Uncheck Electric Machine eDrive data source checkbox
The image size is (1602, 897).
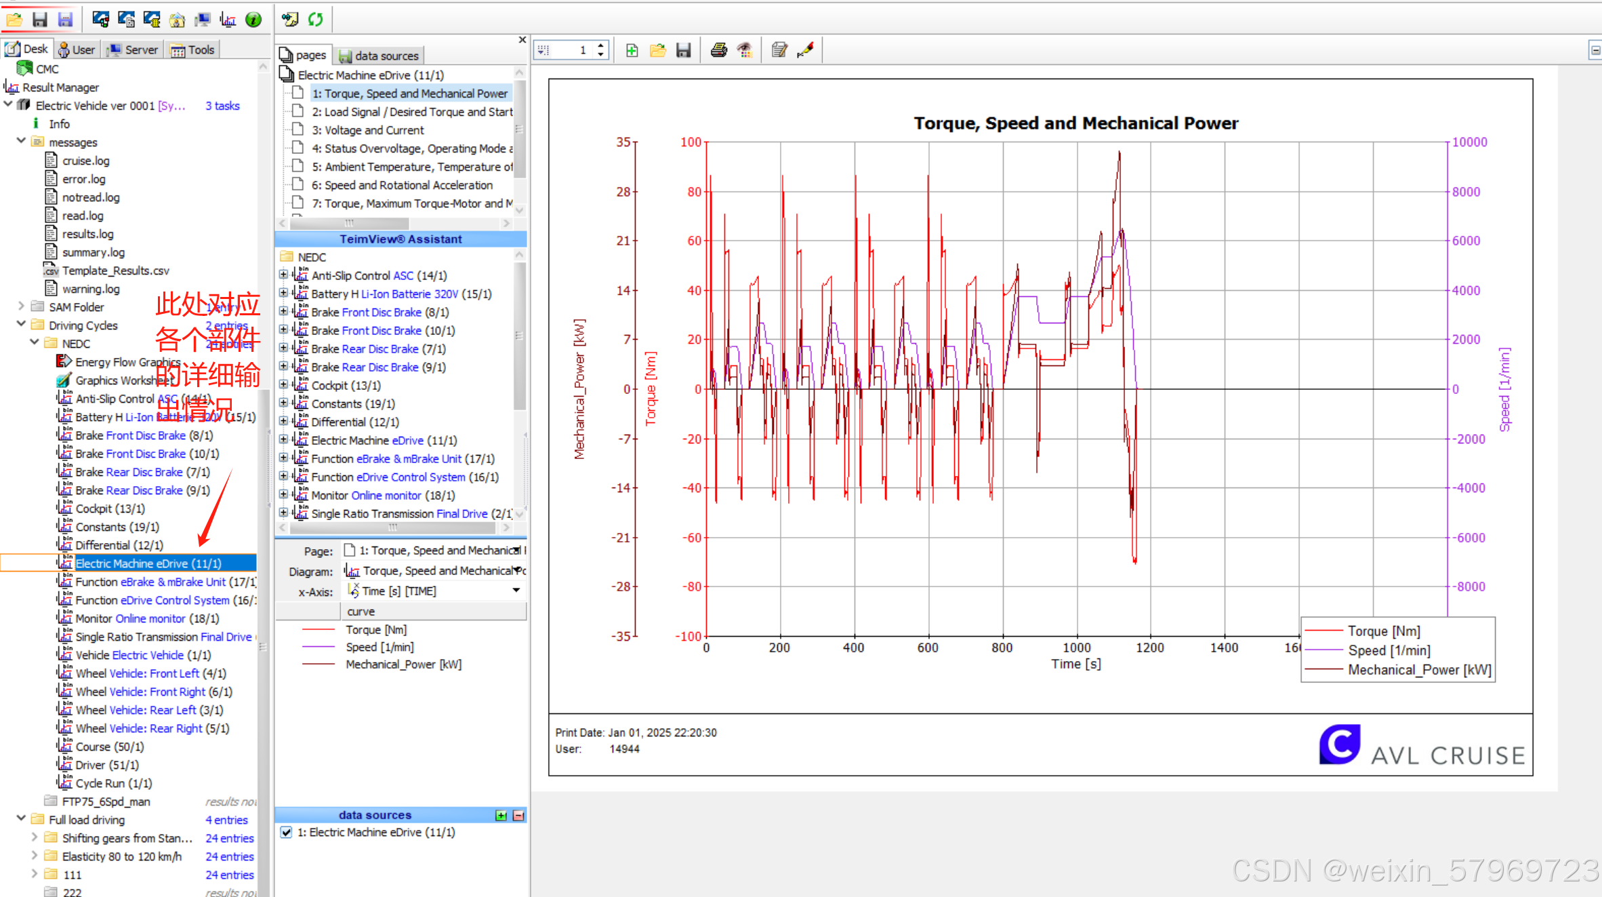pos(286,833)
